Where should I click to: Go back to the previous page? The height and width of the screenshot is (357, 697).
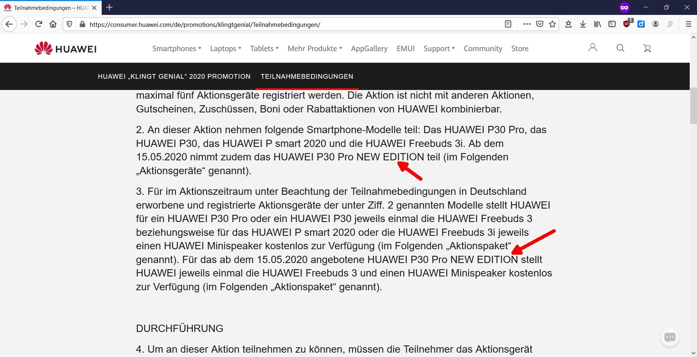[x=9, y=24]
